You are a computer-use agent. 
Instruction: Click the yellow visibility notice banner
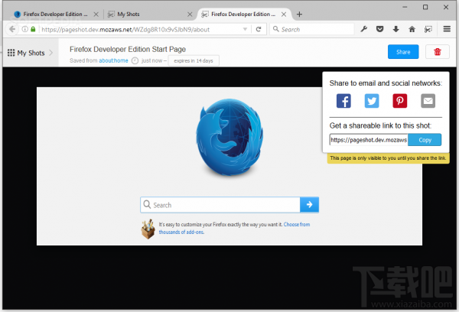388,158
